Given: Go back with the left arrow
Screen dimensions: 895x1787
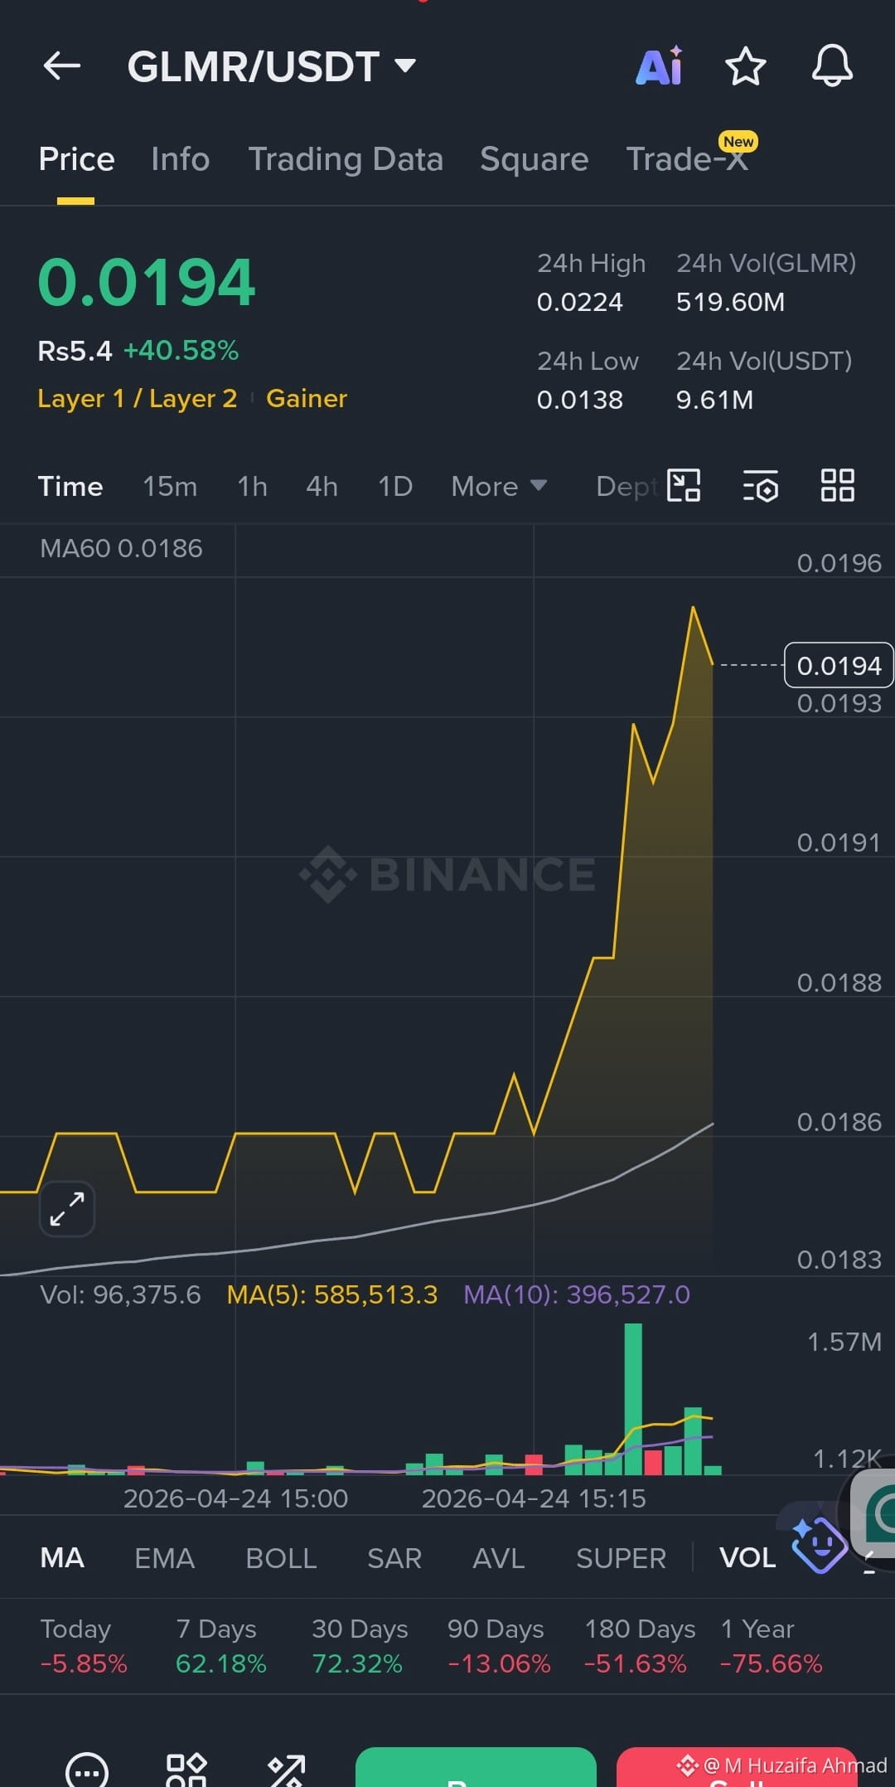Looking at the screenshot, I should point(62,66).
